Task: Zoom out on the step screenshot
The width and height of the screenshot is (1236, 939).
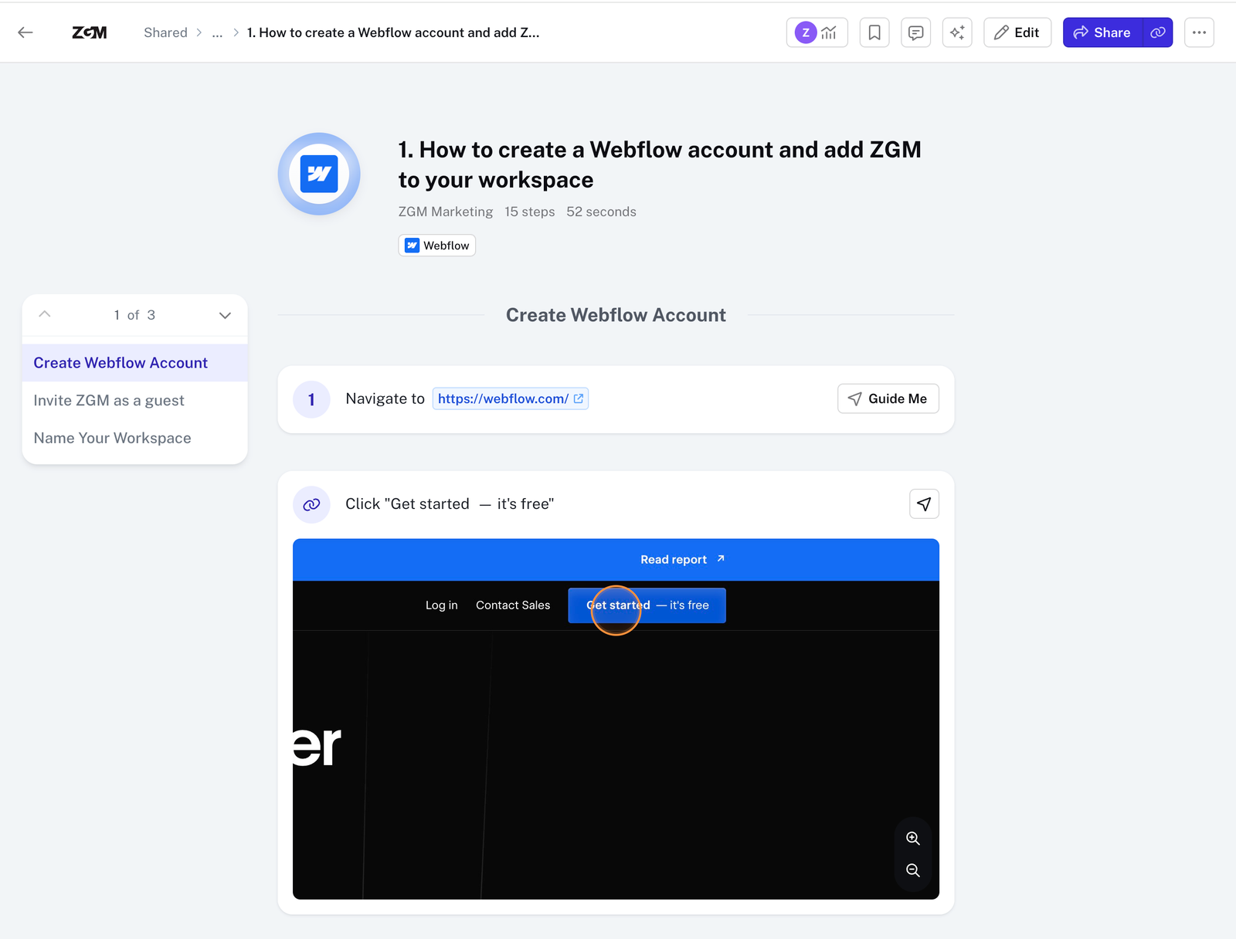Action: (912, 870)
